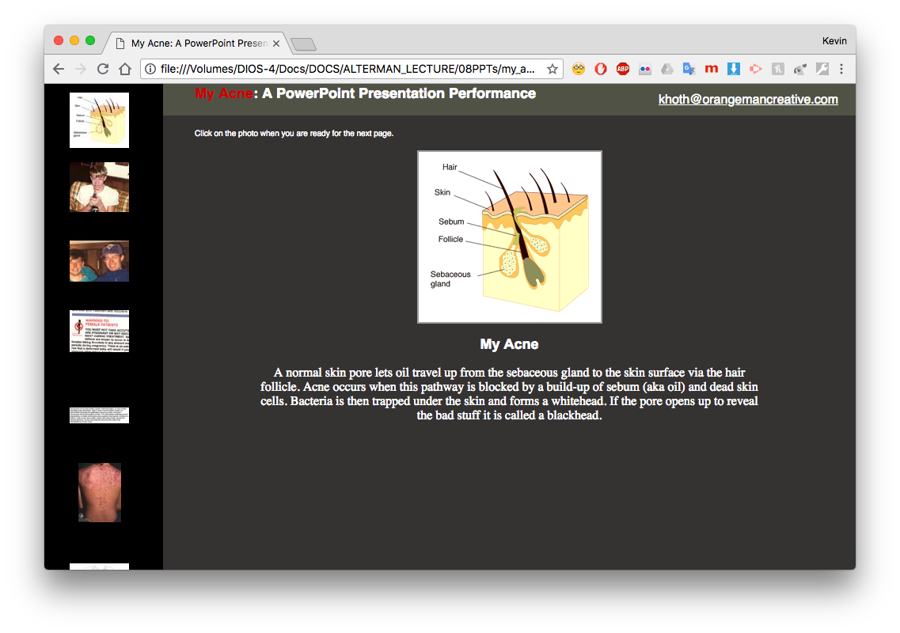Click the 'Click on the photo' instruction text

(294, 133)
